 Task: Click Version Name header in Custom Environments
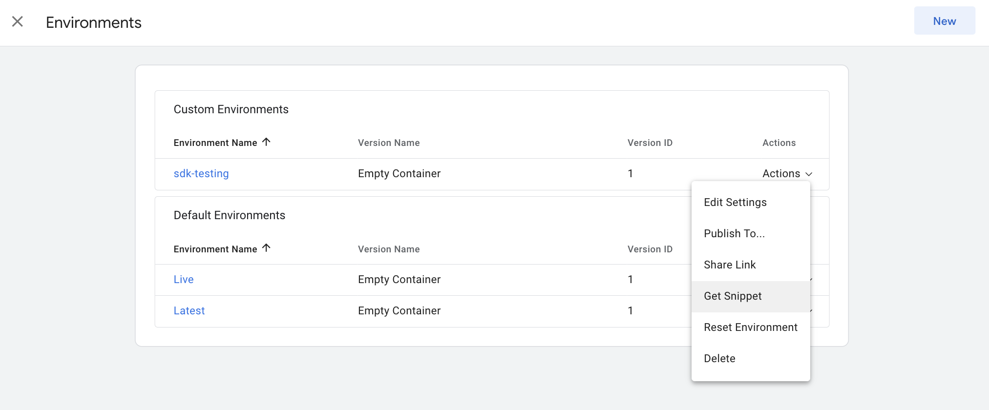[389, 143]
